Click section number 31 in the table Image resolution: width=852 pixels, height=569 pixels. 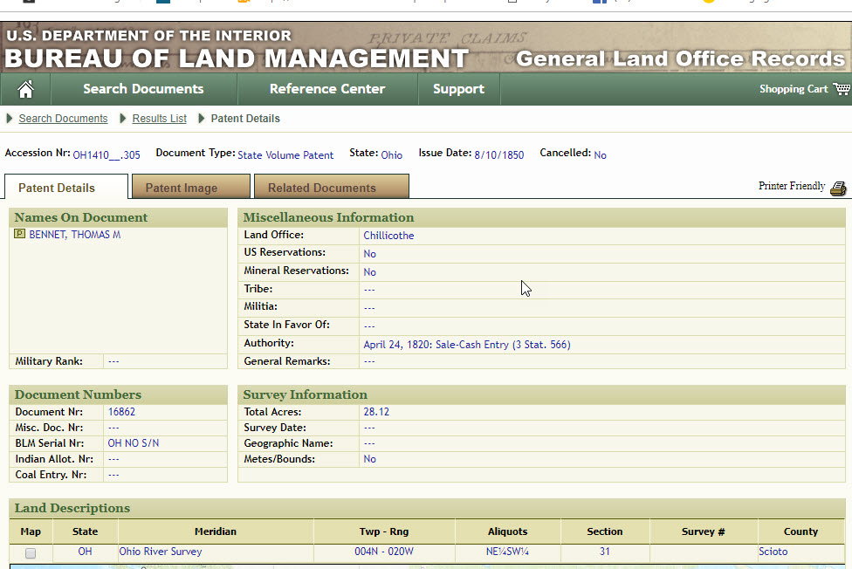(605, 552)
